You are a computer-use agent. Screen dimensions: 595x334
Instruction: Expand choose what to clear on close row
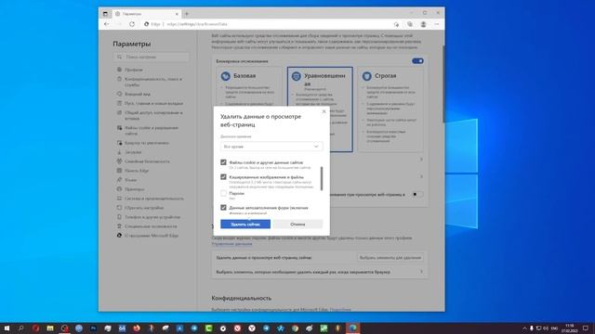click(320, 272)
